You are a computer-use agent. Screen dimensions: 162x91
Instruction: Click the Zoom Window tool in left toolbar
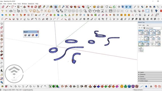[2, 79]
